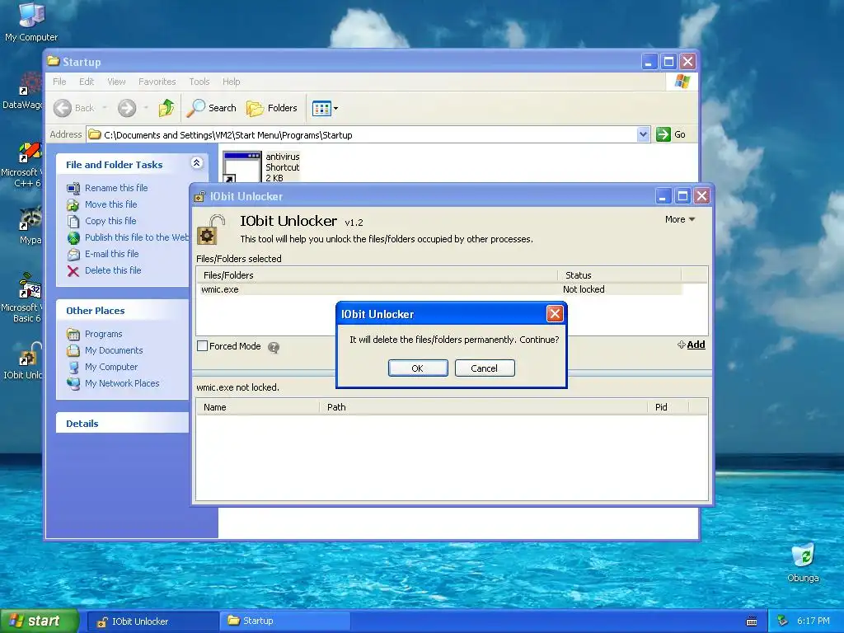This screenshot has width=844, height=633.
Task: Open My Documents in Other Places
Action: (105, 350)
